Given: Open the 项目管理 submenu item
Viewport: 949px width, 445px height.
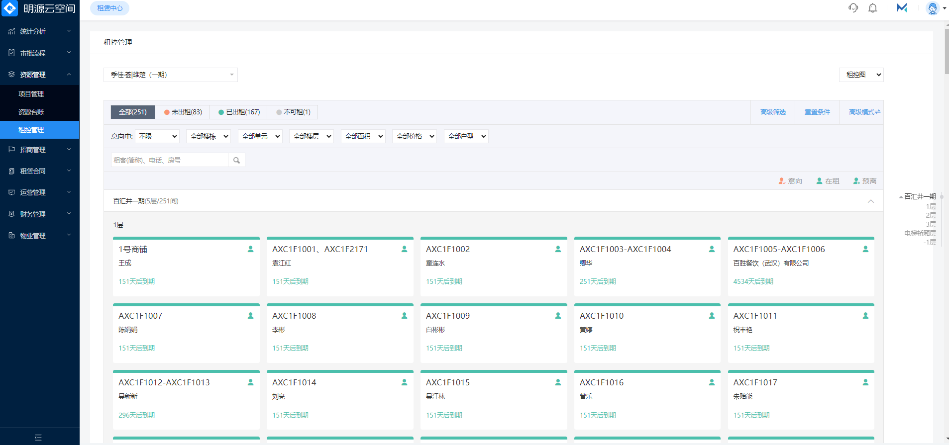Looking at the screenshot, I should (40, 94).
